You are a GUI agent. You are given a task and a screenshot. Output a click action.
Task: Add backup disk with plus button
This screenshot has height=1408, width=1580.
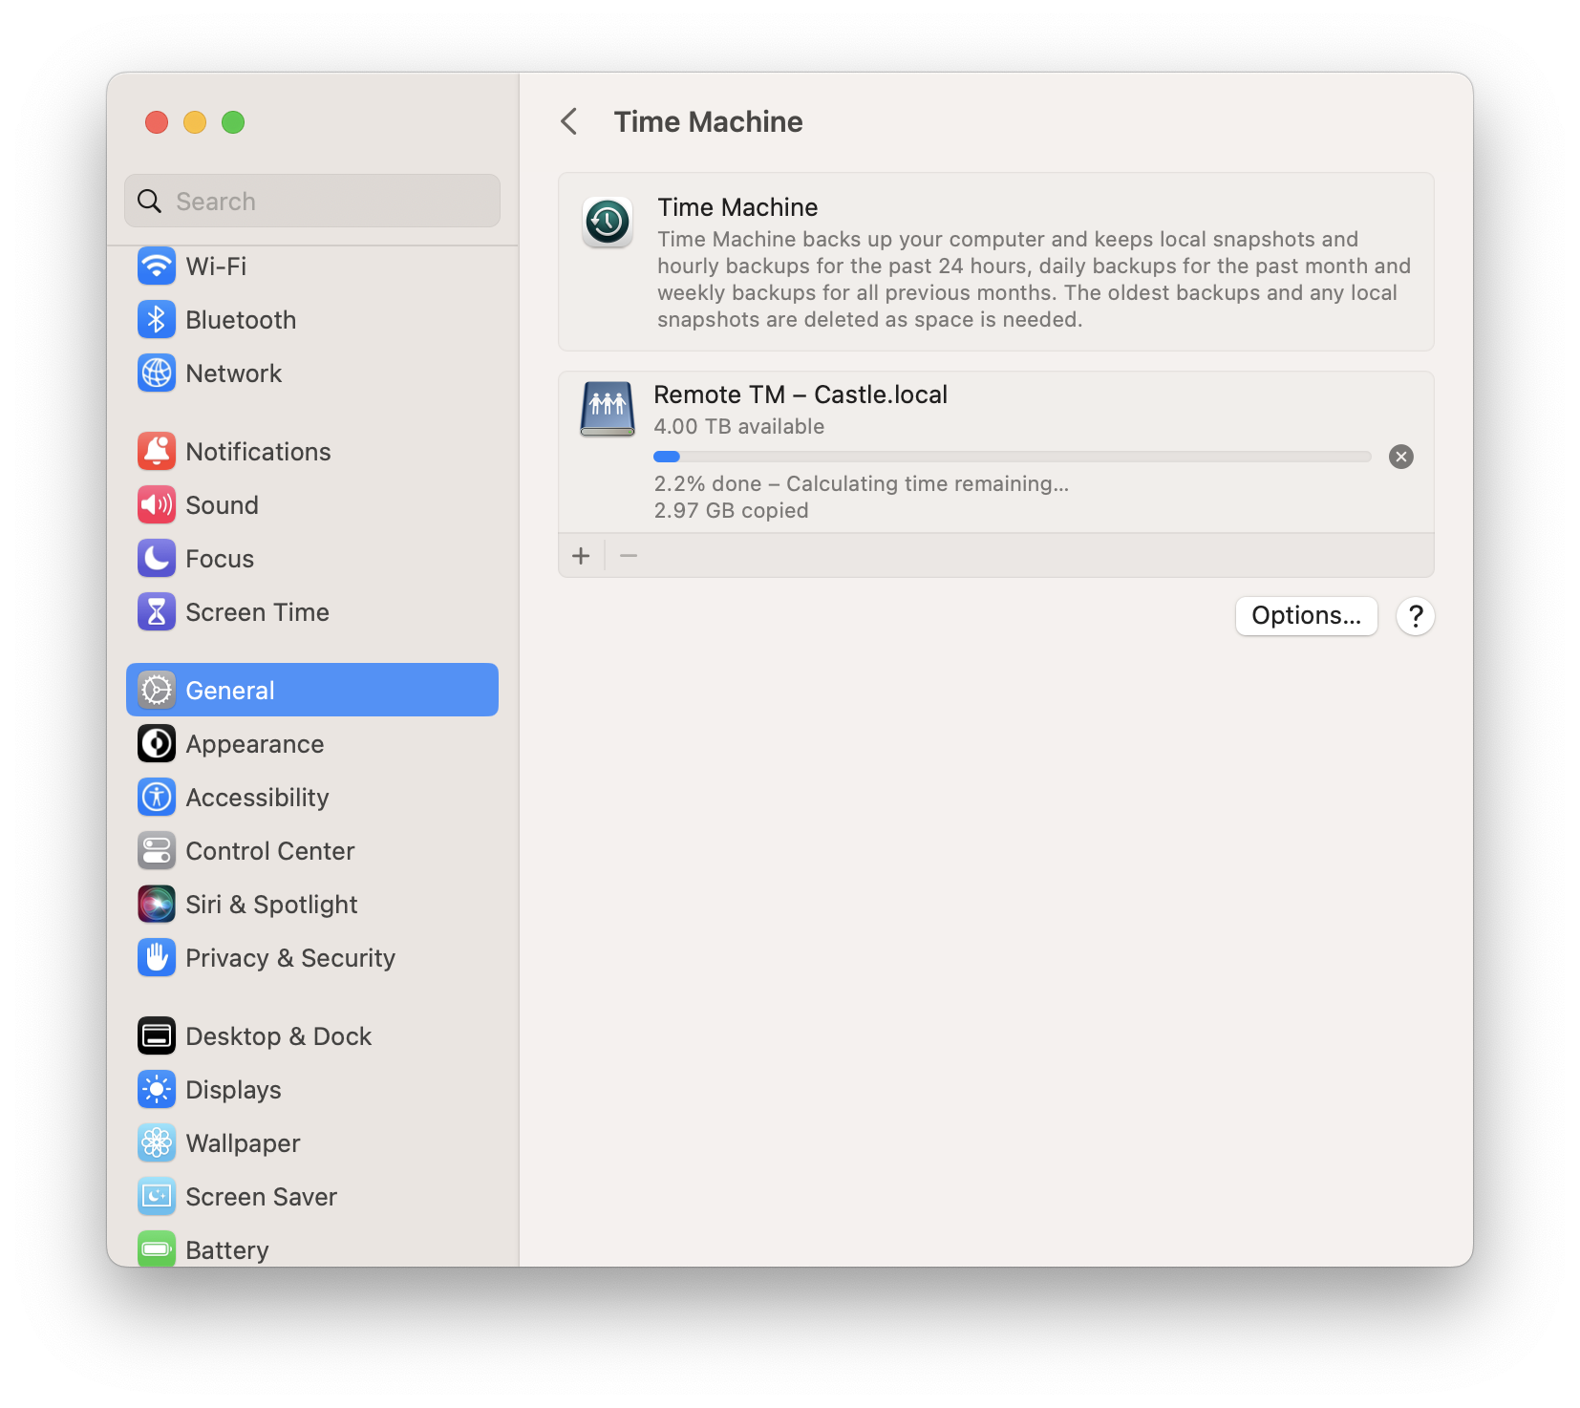[x=581, y=556]
